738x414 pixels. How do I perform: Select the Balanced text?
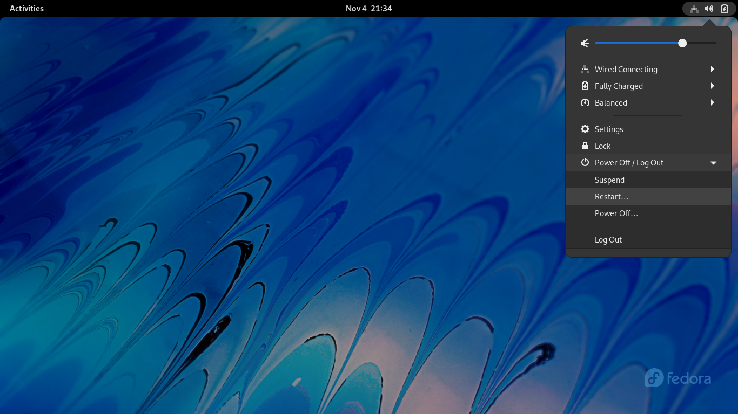tap(611, 102)
